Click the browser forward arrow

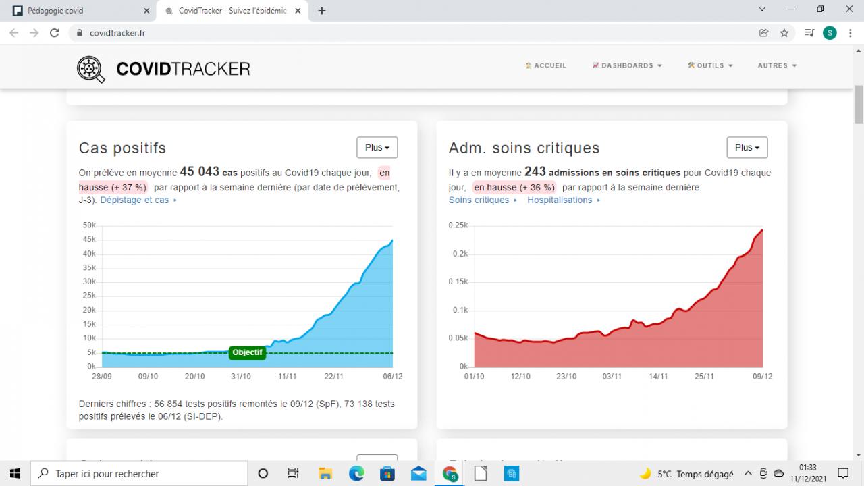tap(34, 32)
